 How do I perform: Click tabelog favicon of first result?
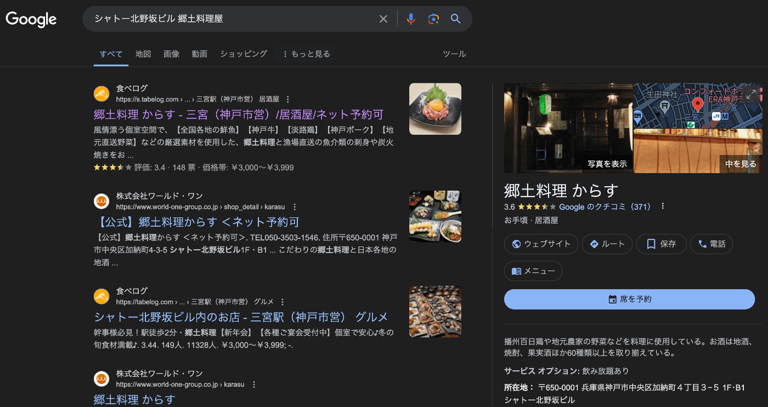tap(101, 94)
